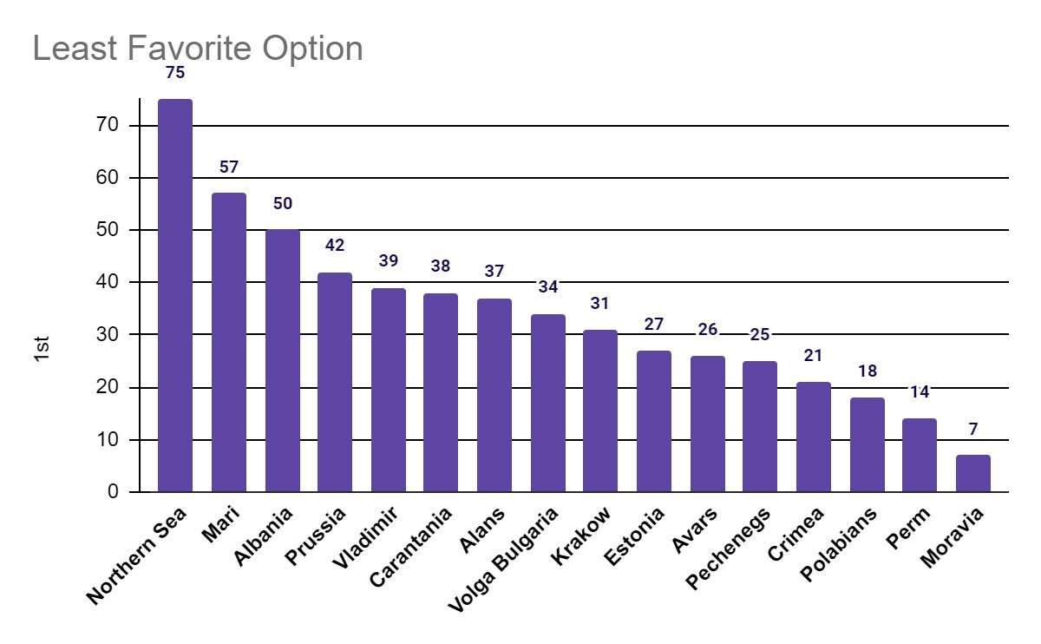Click the Estonia axis label
Viewport: 1041px width, 644px height.
pos(637,536)
